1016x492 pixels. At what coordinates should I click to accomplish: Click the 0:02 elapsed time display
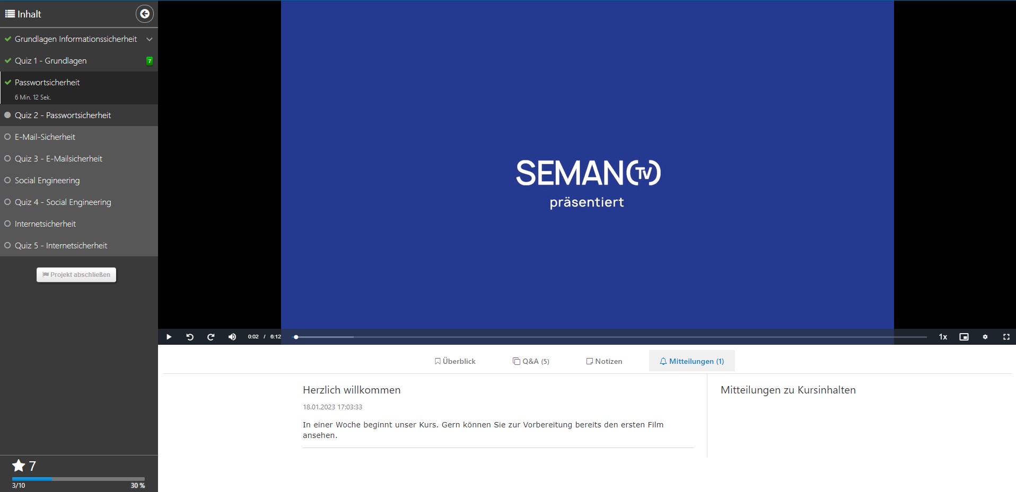pyautogui.click(x=253, y=337)
